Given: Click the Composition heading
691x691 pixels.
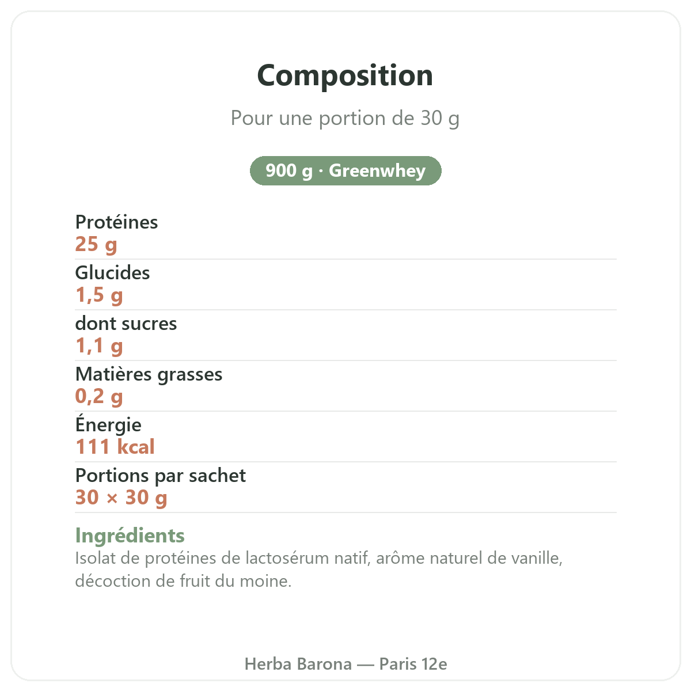Looking at the screenshot, I should tap(345, 75).
